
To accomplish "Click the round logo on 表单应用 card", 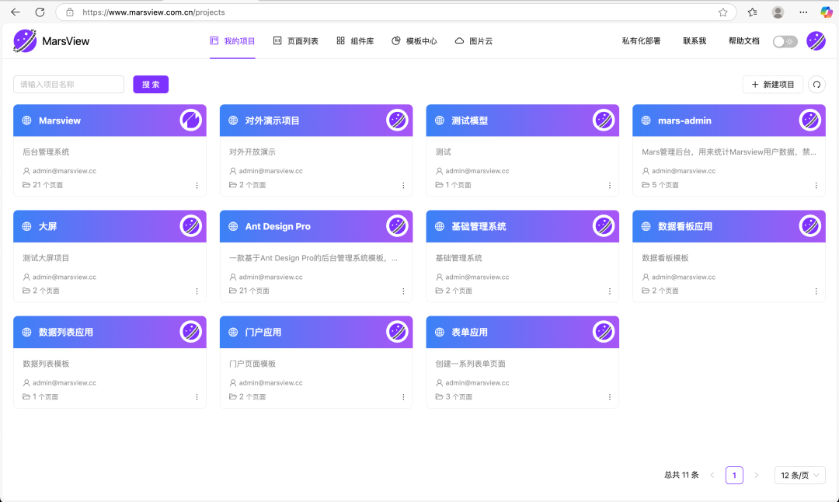I will (604, 332).
